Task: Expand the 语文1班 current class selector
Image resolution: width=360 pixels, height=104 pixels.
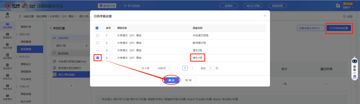Action: point(71,45)
